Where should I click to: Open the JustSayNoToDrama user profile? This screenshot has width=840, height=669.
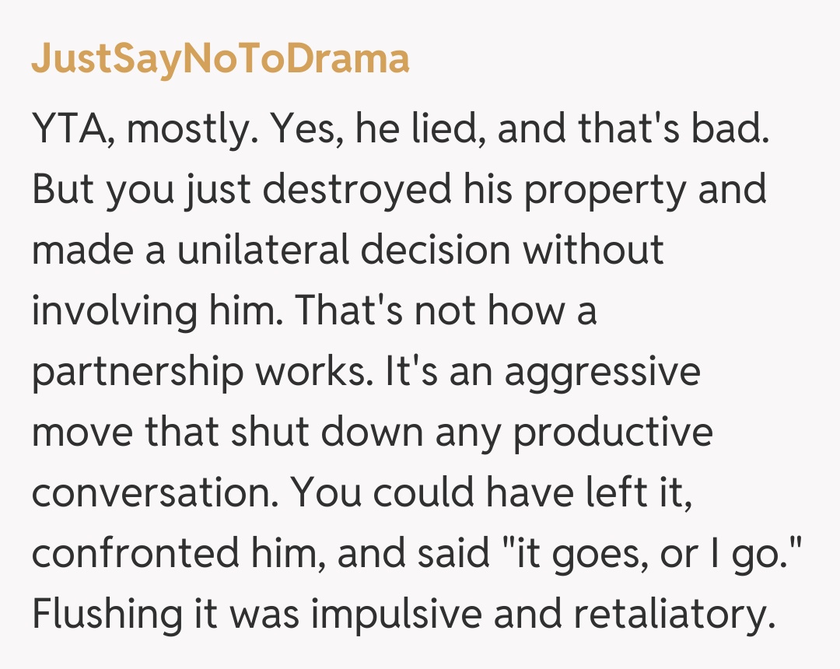coord(220,60)
